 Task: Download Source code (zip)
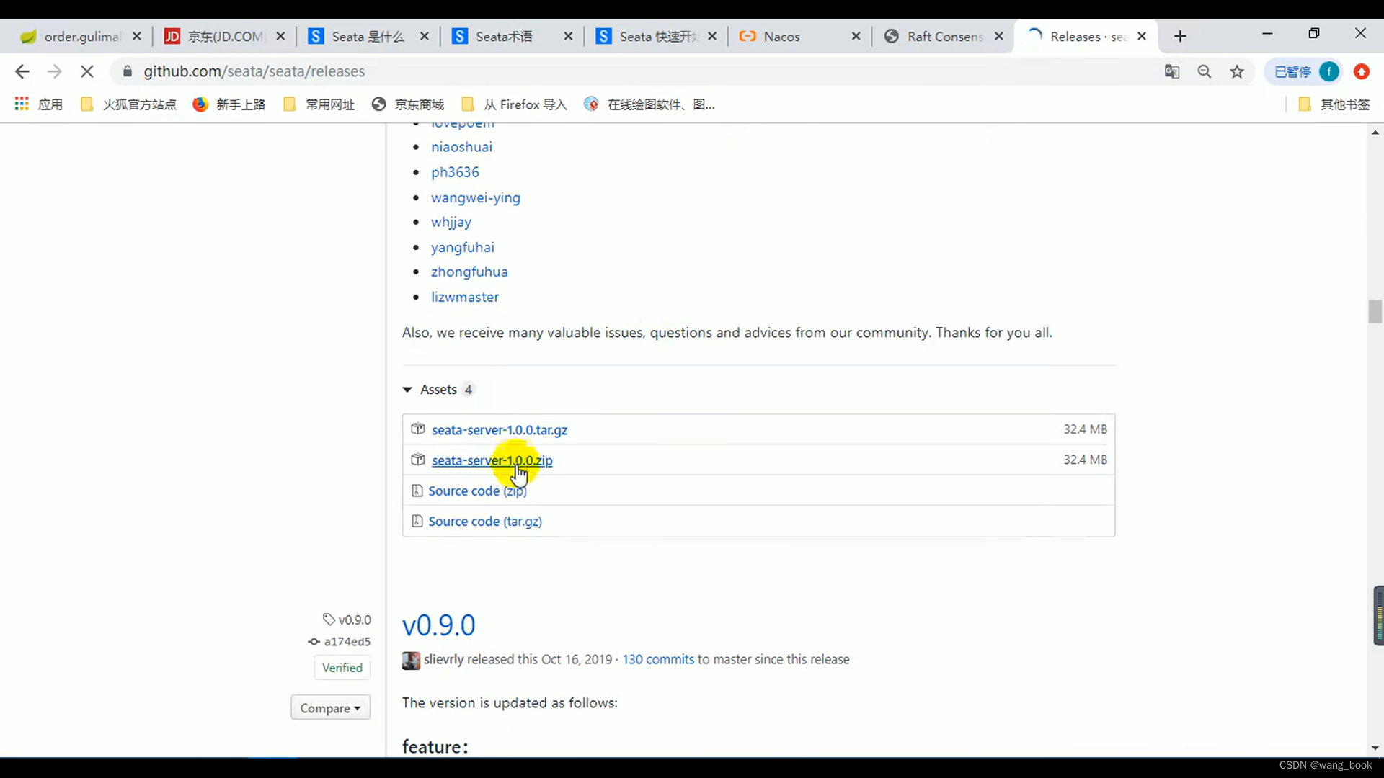477,491
